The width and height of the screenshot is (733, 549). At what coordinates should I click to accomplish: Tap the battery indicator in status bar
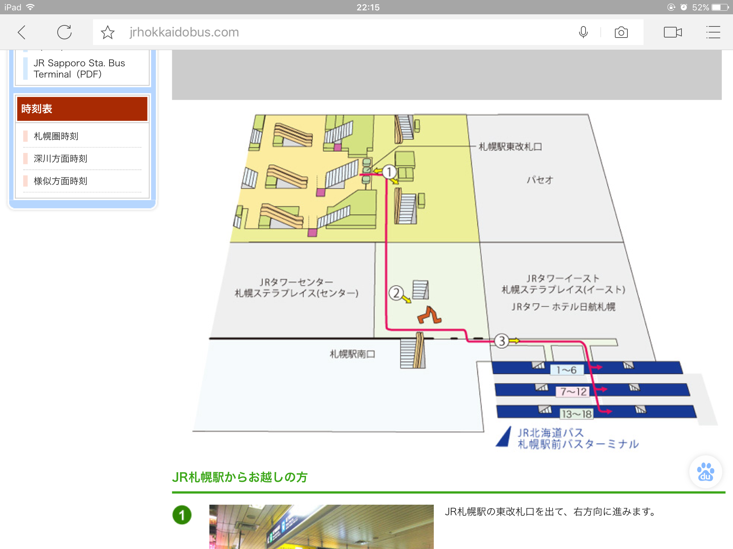pos(720,7)
